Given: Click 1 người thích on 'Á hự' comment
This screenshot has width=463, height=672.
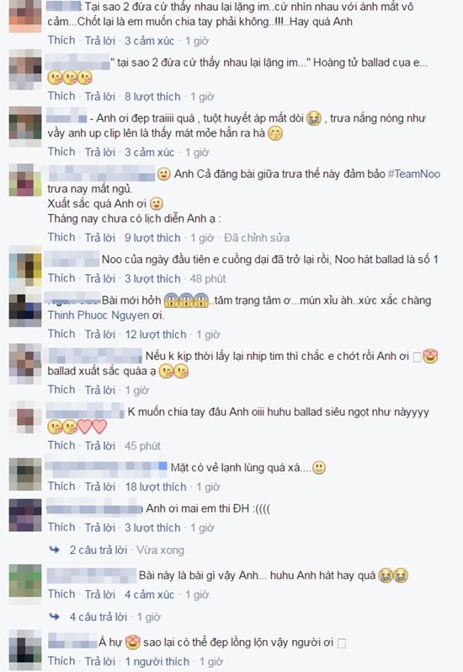Looking at the screenshot, I should click(157, 661).
